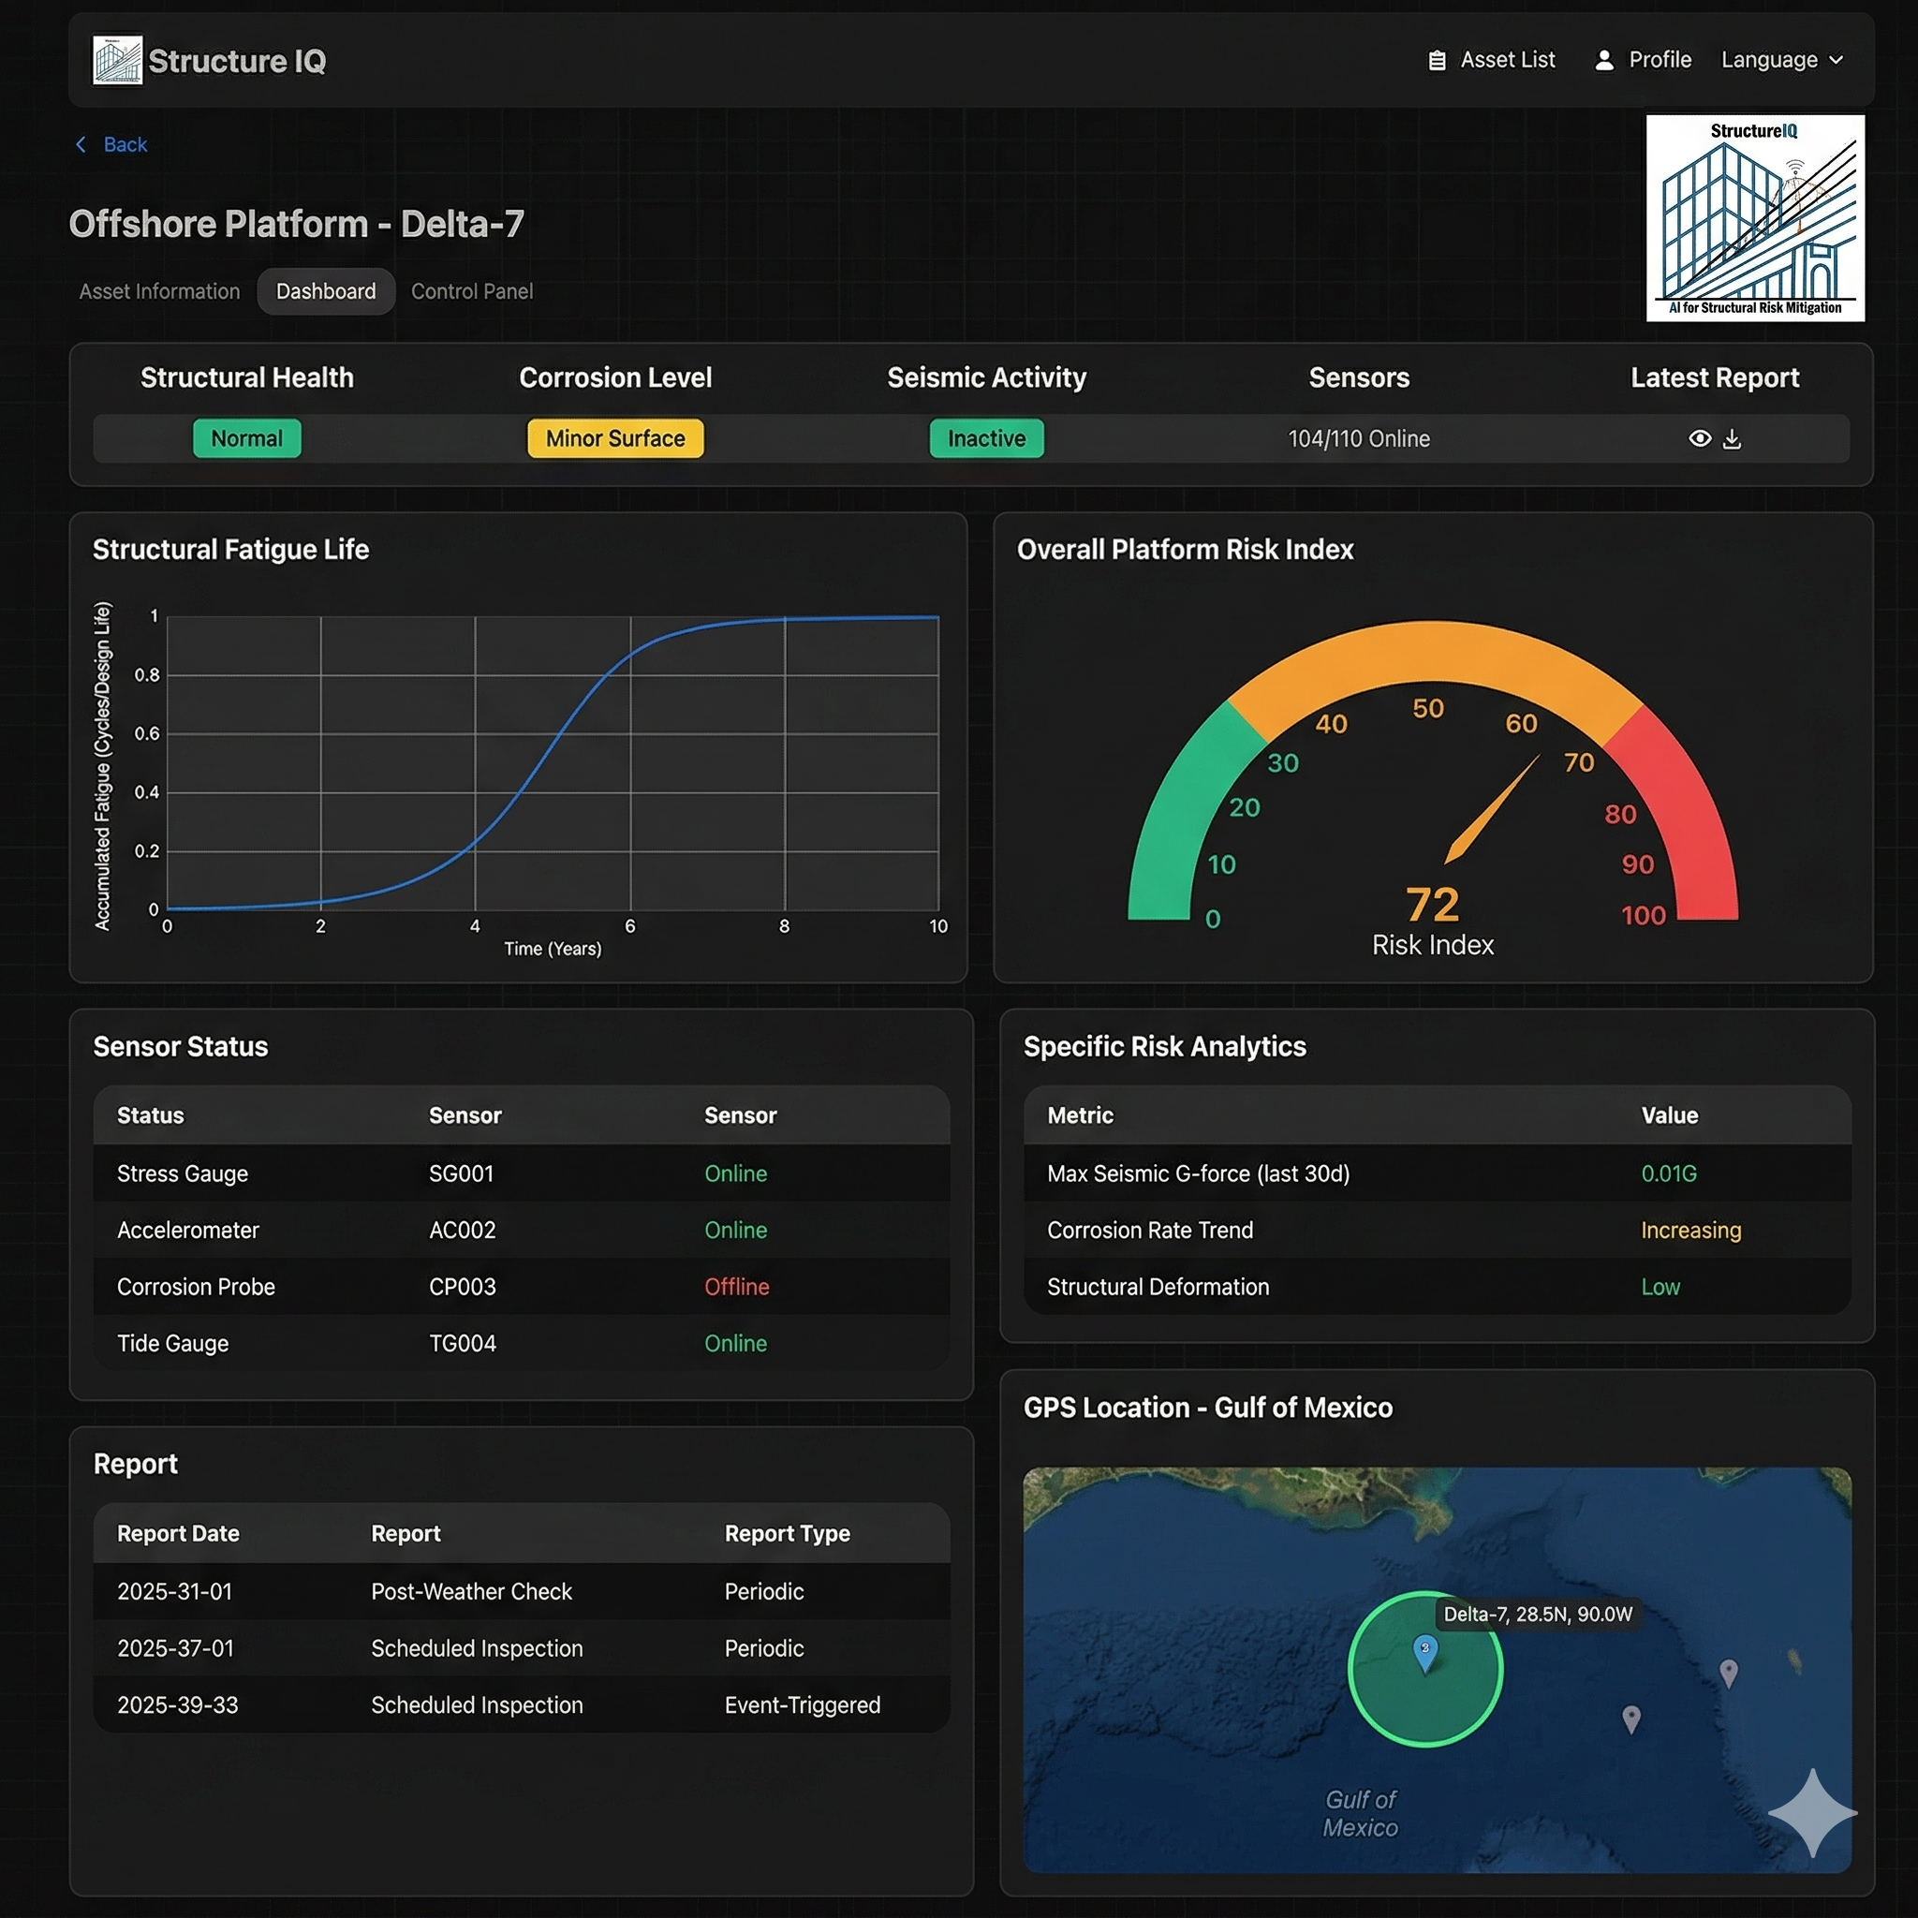Click the sparkle star icon on map

coord(1812,1812)
